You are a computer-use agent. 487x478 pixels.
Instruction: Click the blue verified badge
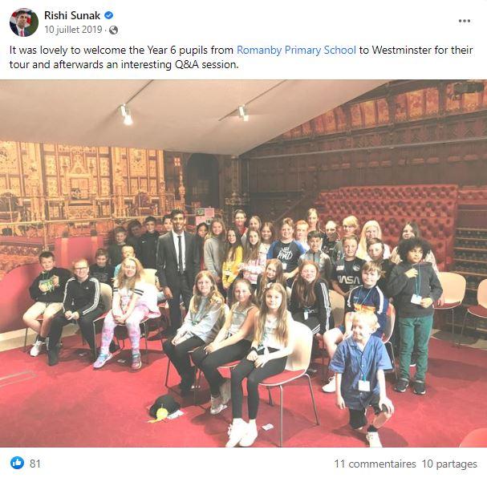(108, 15)
